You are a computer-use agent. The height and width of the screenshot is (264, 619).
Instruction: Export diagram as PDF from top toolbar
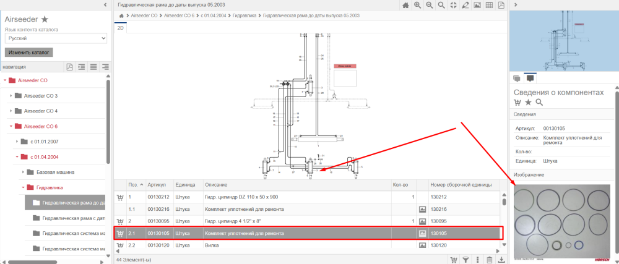click(x=501, y=5)
